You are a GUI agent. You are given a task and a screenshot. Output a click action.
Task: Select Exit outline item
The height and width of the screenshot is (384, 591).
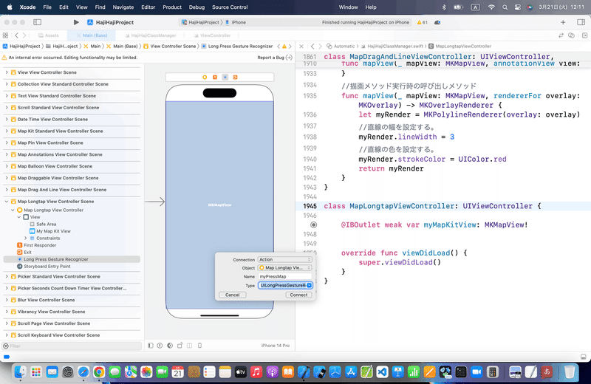tap(27, 252)
